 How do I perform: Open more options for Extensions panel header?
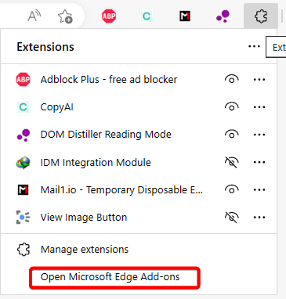coord(254,47)
